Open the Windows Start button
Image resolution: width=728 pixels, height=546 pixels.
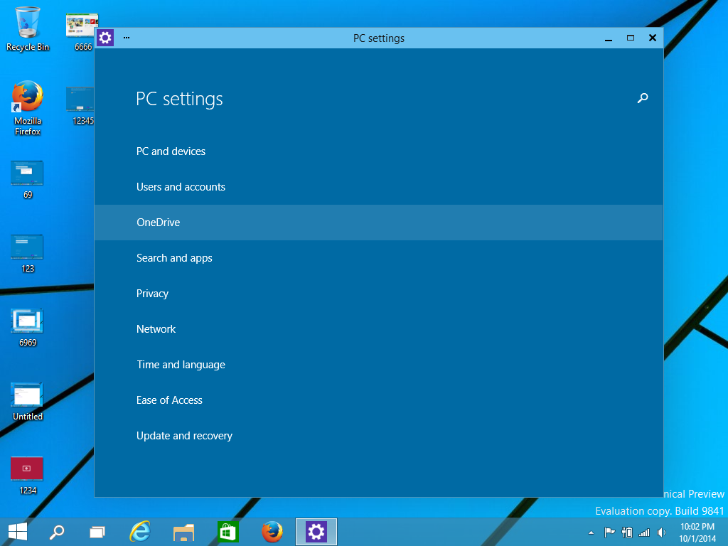18,532
